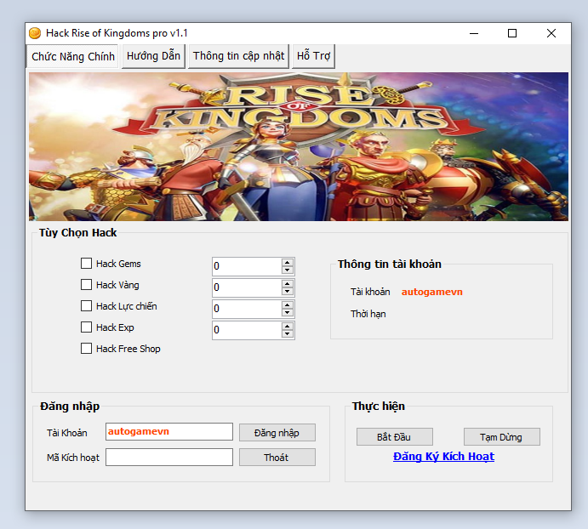The width and height of the screenshot is (588, 529).
Task: Tick the Hack Vàng checkbox
Action: click(x=86, y=285)
